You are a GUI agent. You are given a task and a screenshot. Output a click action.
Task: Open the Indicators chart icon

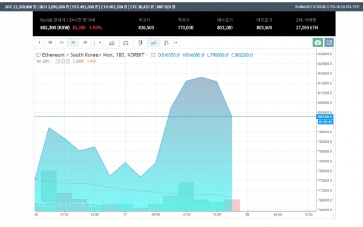111,42
